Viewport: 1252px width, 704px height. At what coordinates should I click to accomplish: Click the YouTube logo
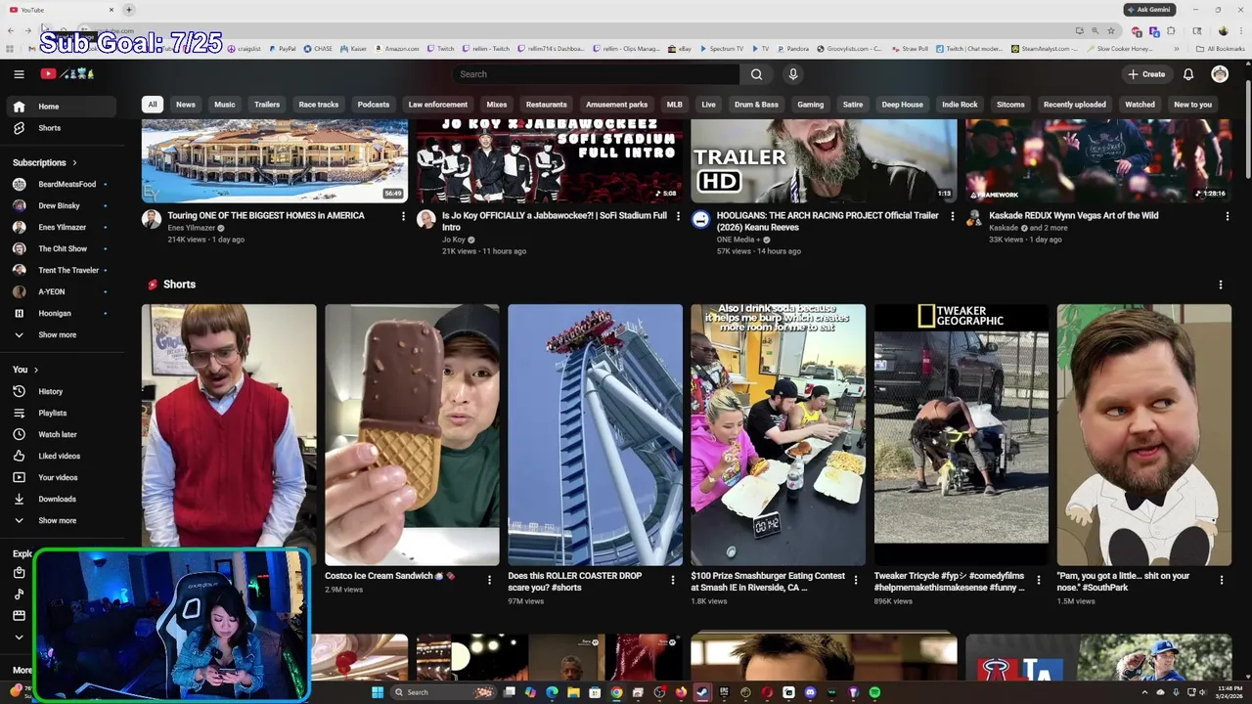68,74
